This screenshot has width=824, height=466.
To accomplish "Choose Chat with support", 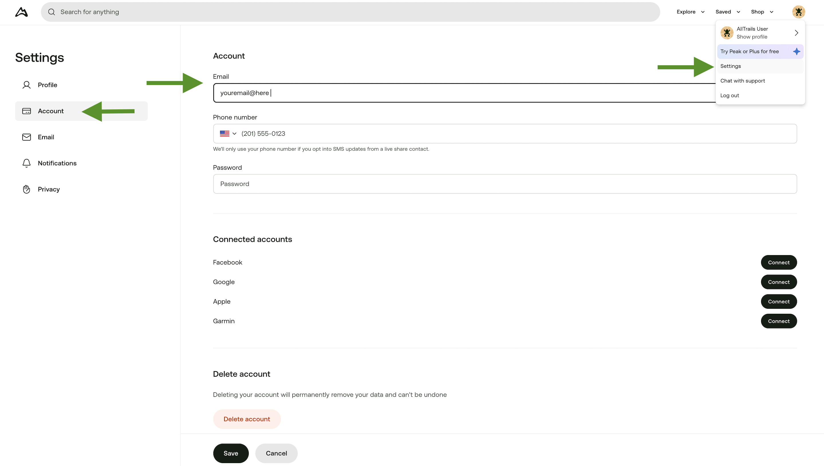I will pyautogui.click(x=760, y=81).
